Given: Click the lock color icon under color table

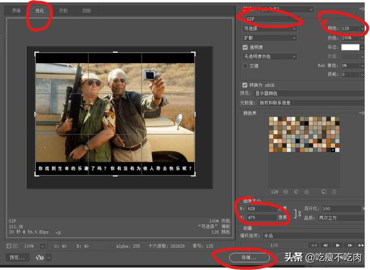Looking at the screenshot, I should (306, 192).
